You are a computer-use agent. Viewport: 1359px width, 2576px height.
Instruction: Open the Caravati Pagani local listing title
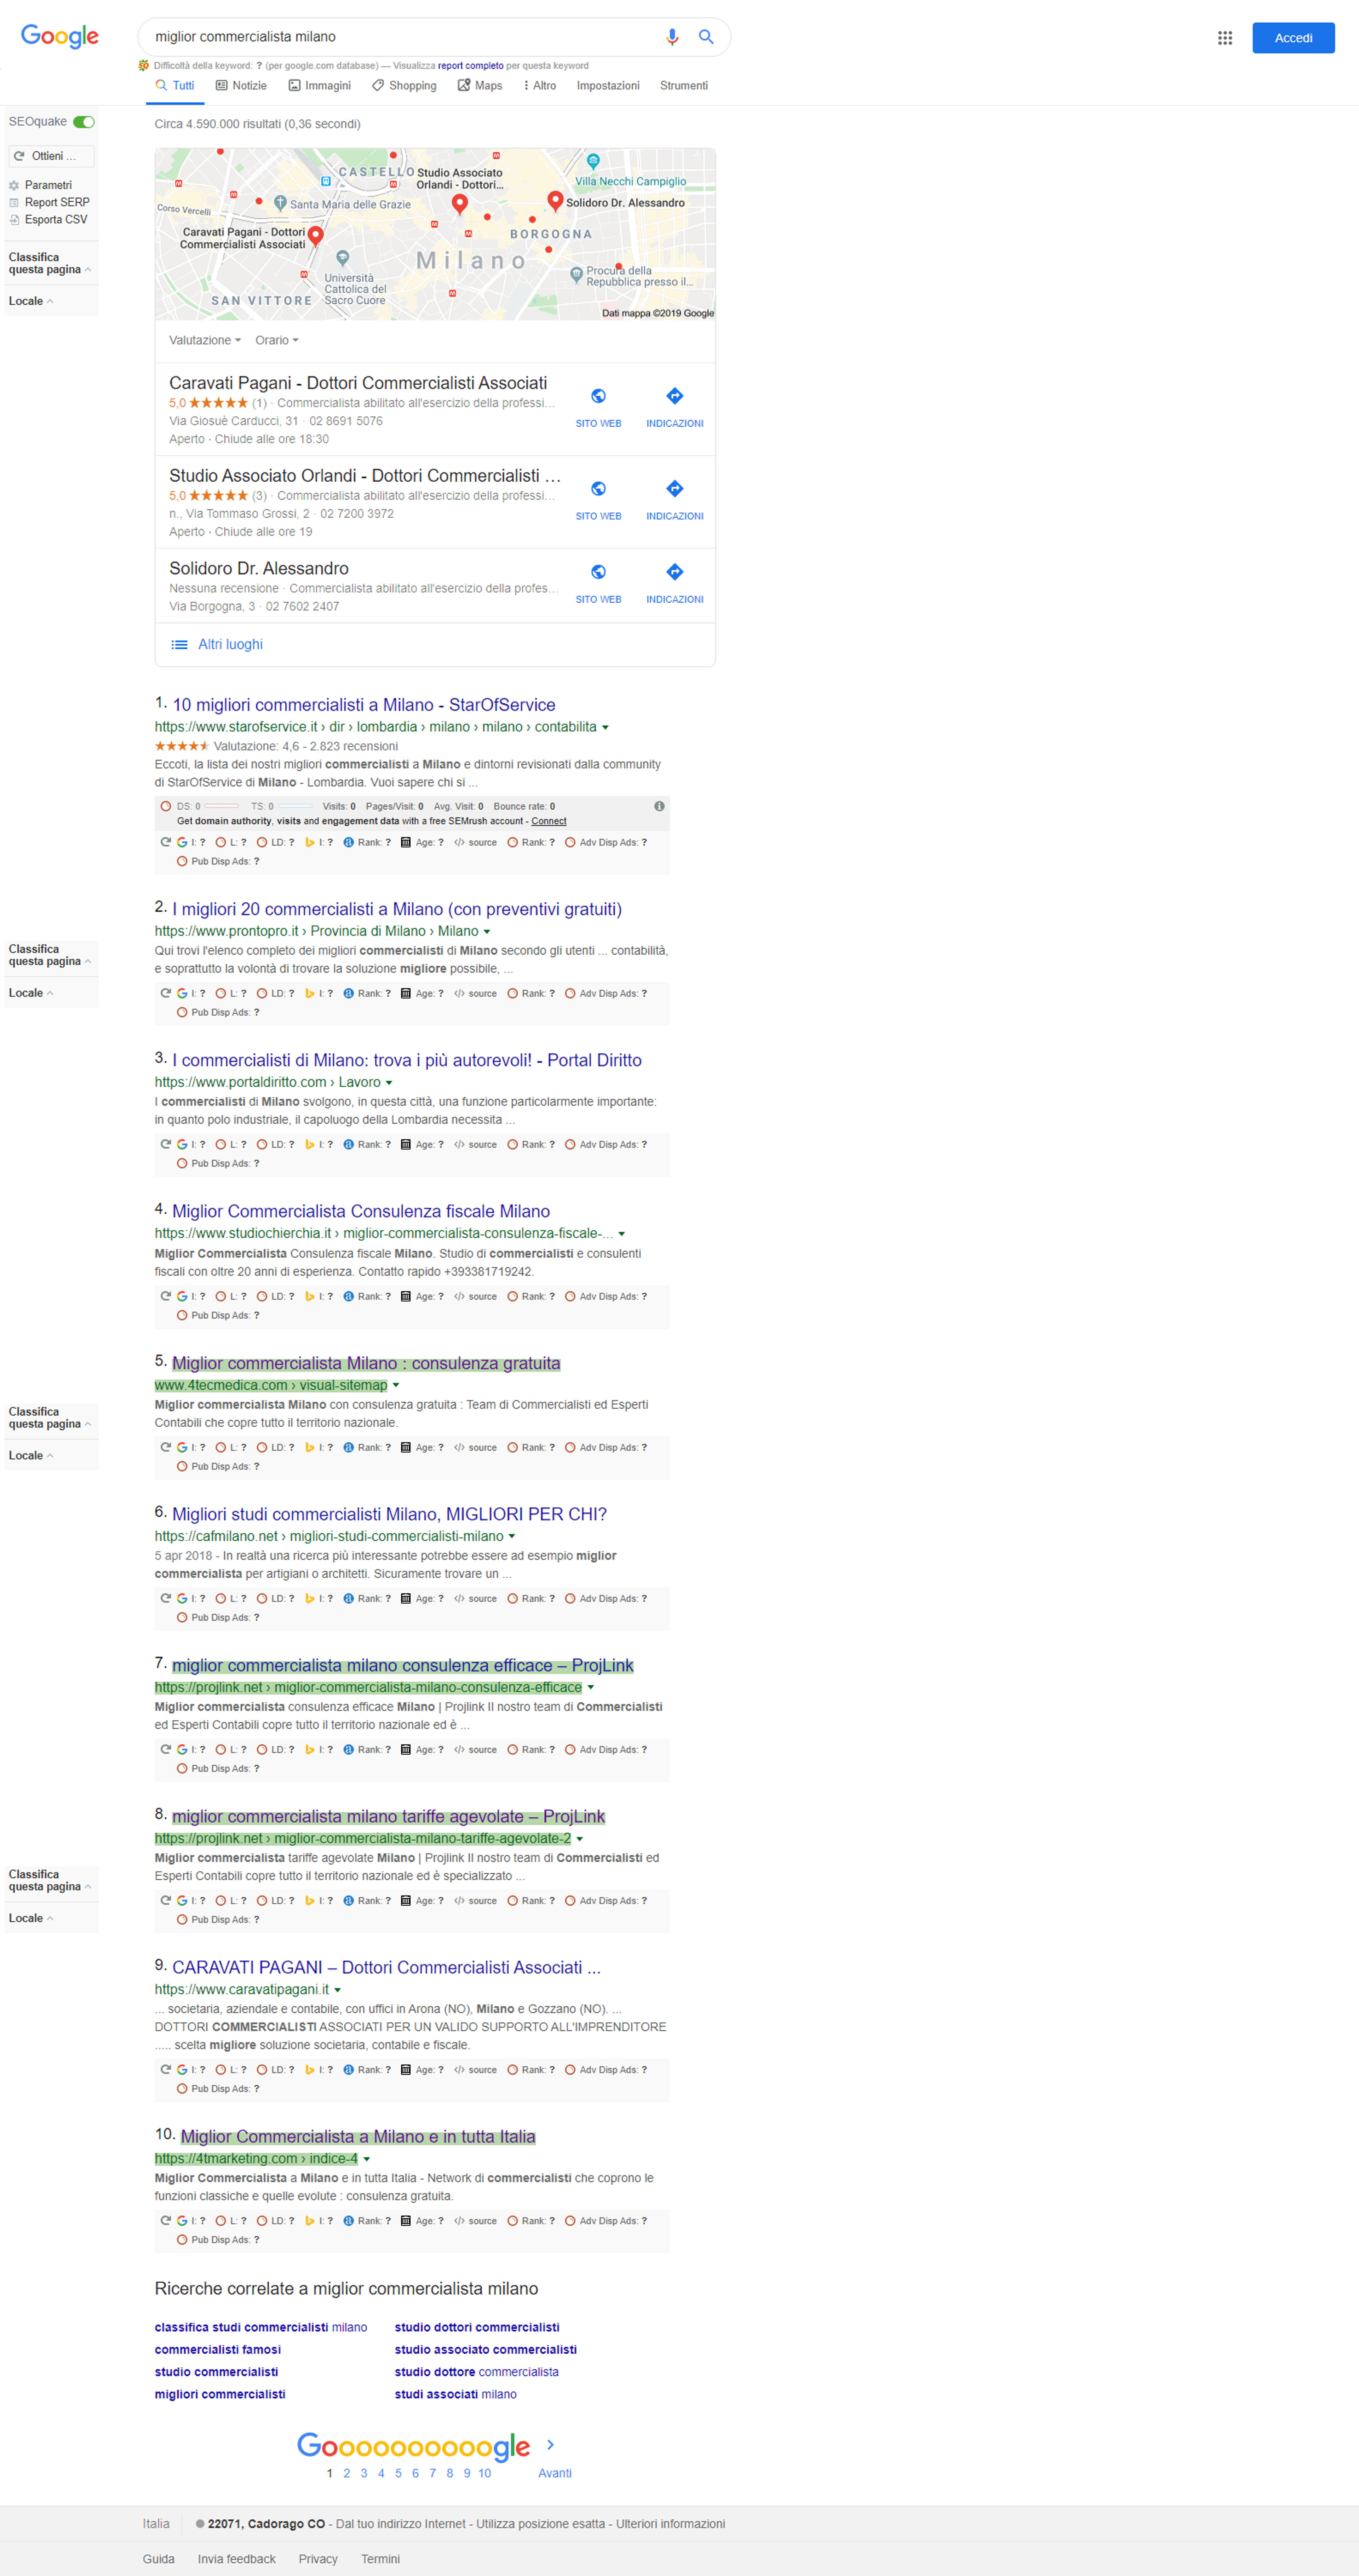point(358,383)
